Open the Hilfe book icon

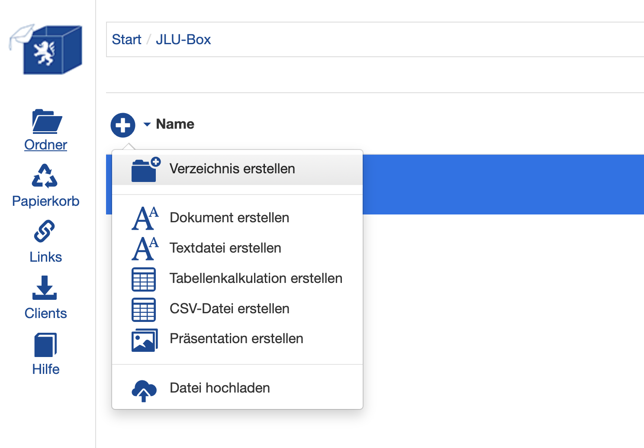click(x=45, y=344)
